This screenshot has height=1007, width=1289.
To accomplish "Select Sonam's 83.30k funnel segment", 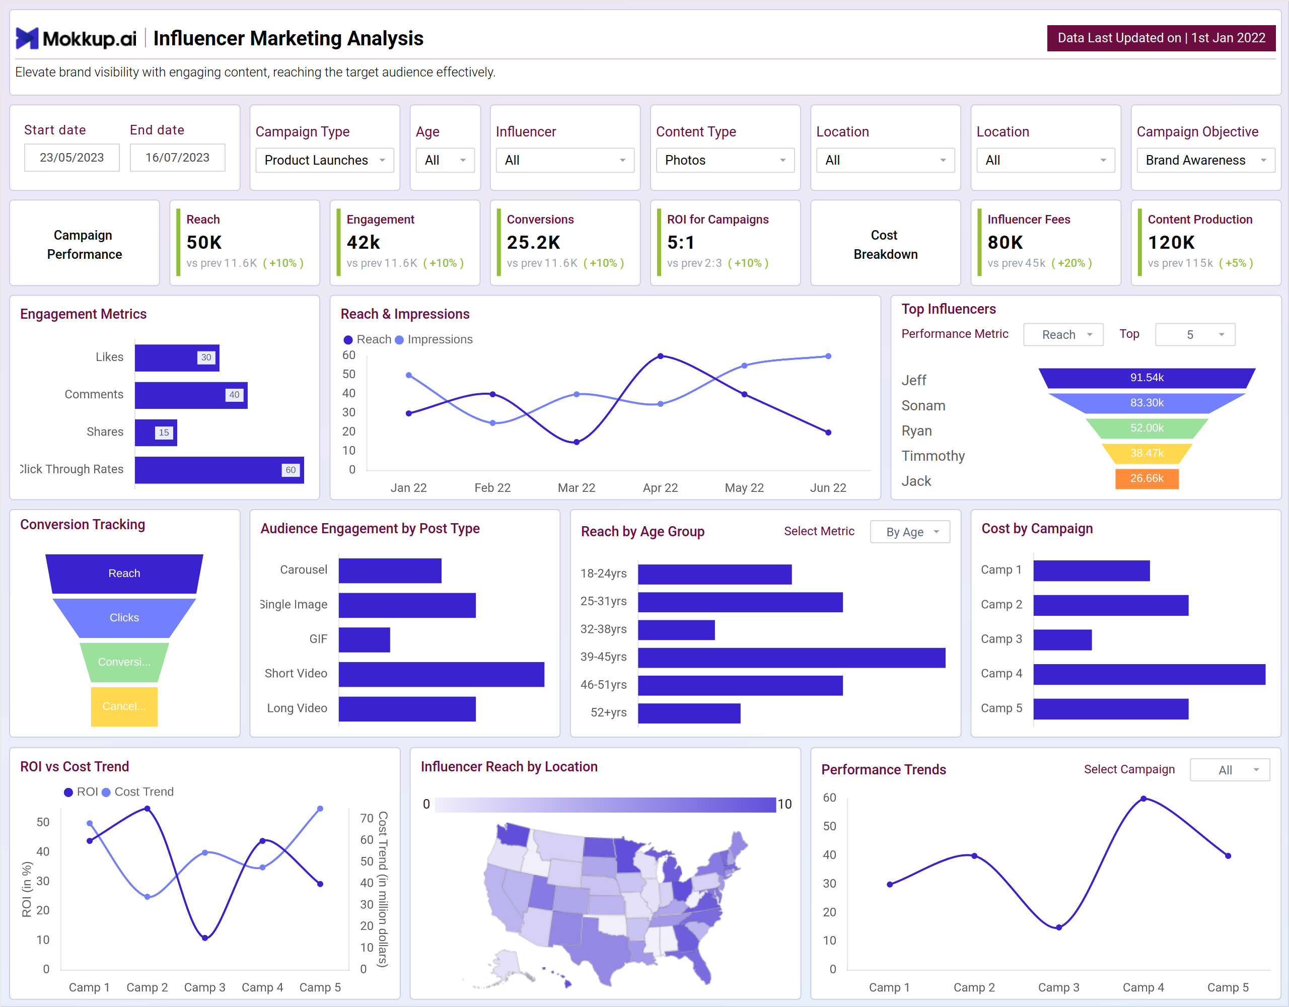I will pyautogui.click(x=1147, y=403).
